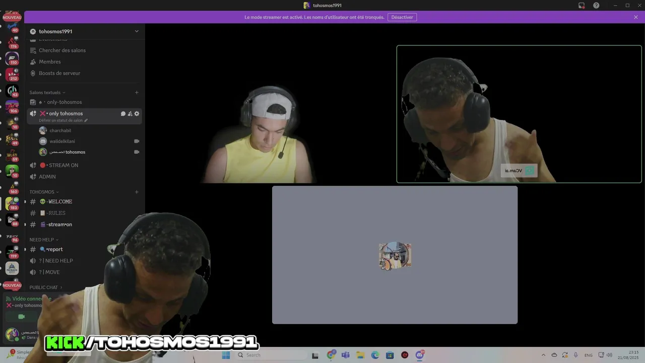Open Chrome from the taskbar
This screenshot has height=363, width=645.
coord(331,355)
